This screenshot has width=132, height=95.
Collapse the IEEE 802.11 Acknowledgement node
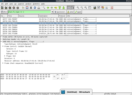point(1,42)
